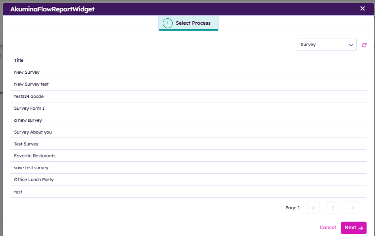Open the Survey process type dropdown
375x236 pixels.
click(x=327, y=45)
